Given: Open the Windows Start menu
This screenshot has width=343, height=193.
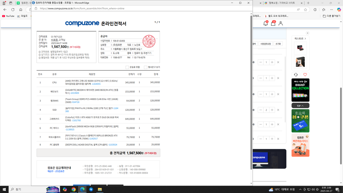Looking at the screenshot, I should (4, 190).
